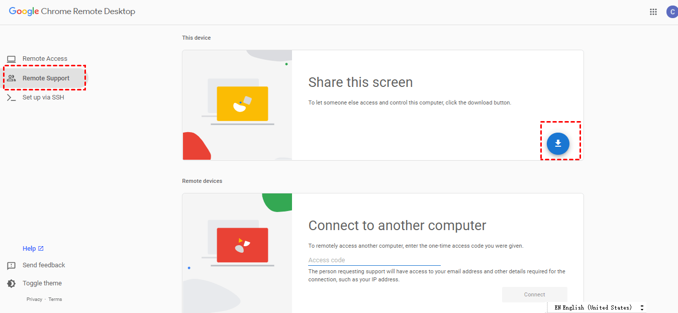
Task: Click the Google Chrome Remote Desktop logo
Action: click(x=72, y=12)
